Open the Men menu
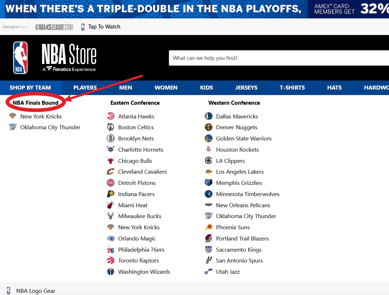 point(125,88)
